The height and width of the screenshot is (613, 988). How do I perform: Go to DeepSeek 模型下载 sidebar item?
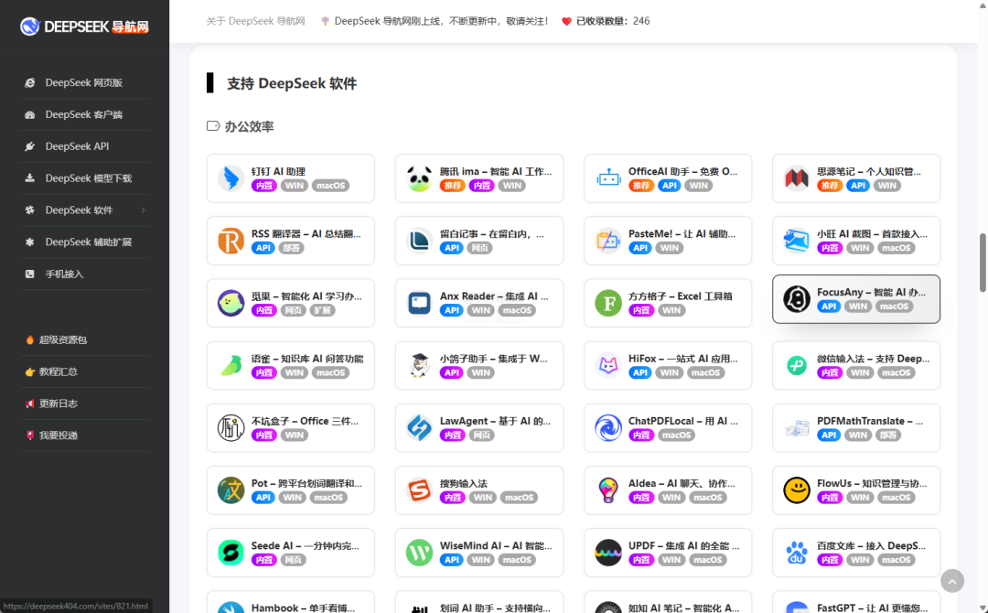[x=88, y=178]
